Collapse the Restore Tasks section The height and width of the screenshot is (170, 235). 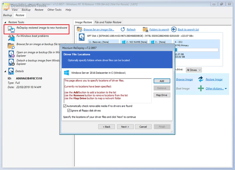pos(5,22)
